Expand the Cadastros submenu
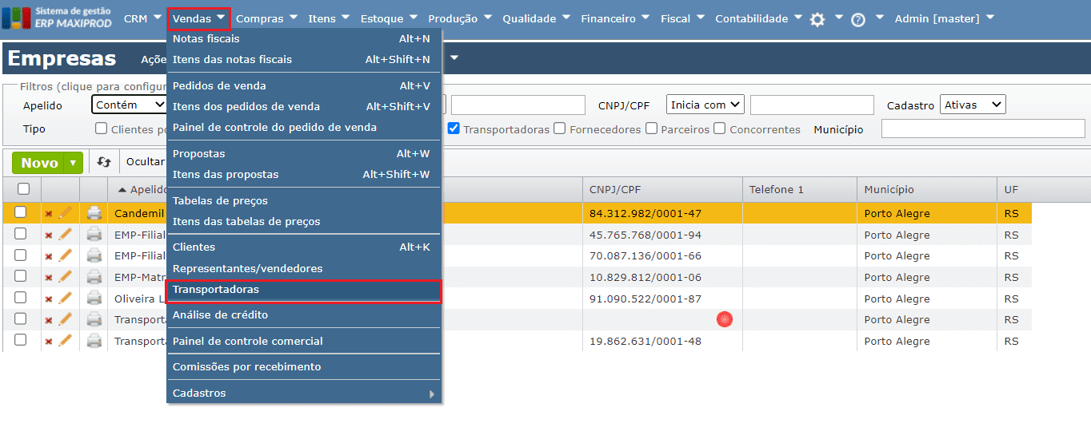This screenshot has height=435, width=1091. tap(304, 393)
